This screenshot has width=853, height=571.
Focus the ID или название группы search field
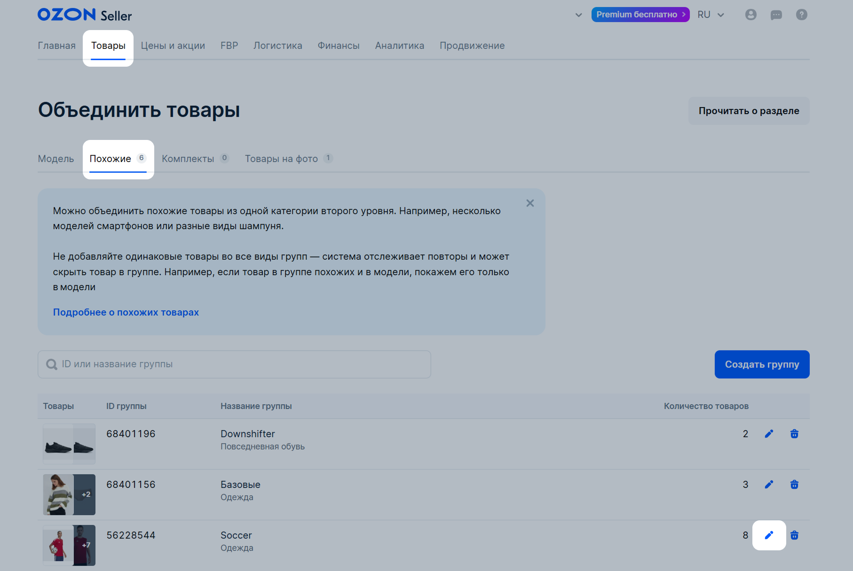[x=234, y=364]
